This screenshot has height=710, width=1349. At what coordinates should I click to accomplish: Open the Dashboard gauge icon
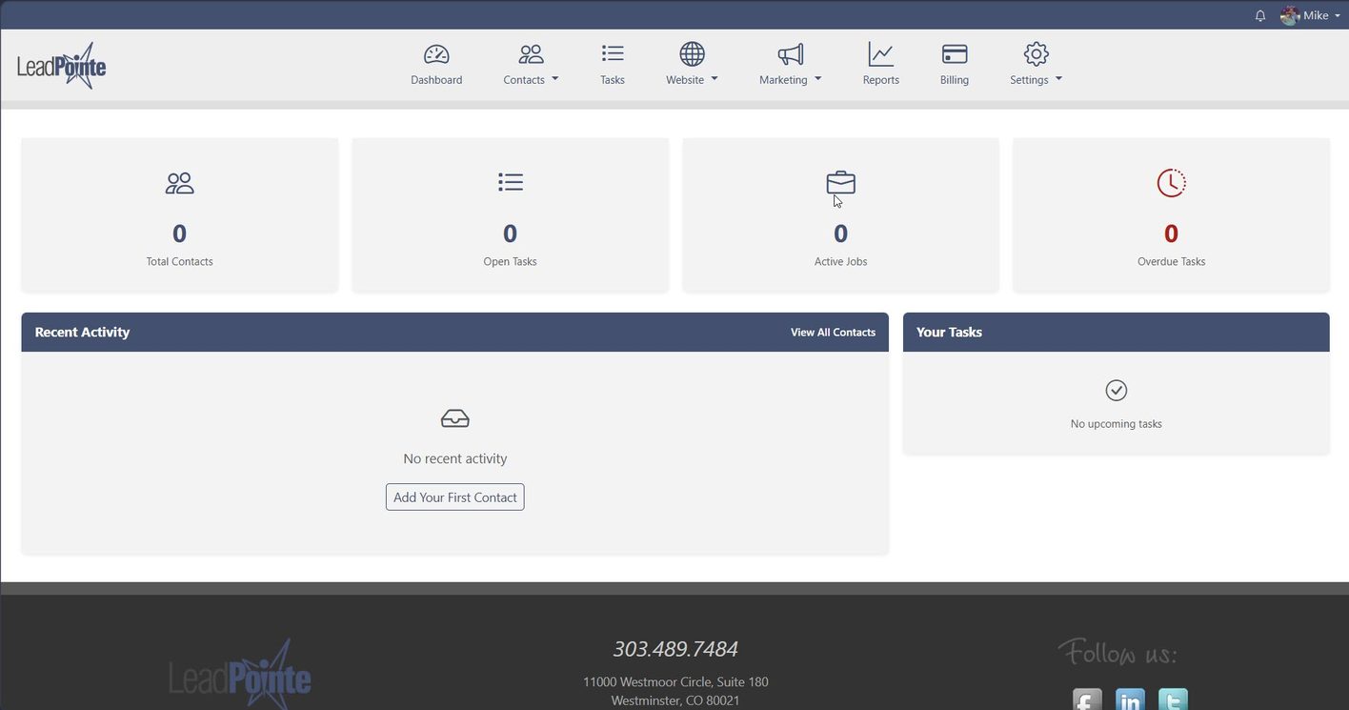point(436,54)
